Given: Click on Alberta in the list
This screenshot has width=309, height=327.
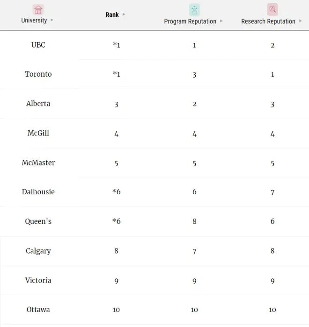Looking at the screenshot, I should coord(38,104).
